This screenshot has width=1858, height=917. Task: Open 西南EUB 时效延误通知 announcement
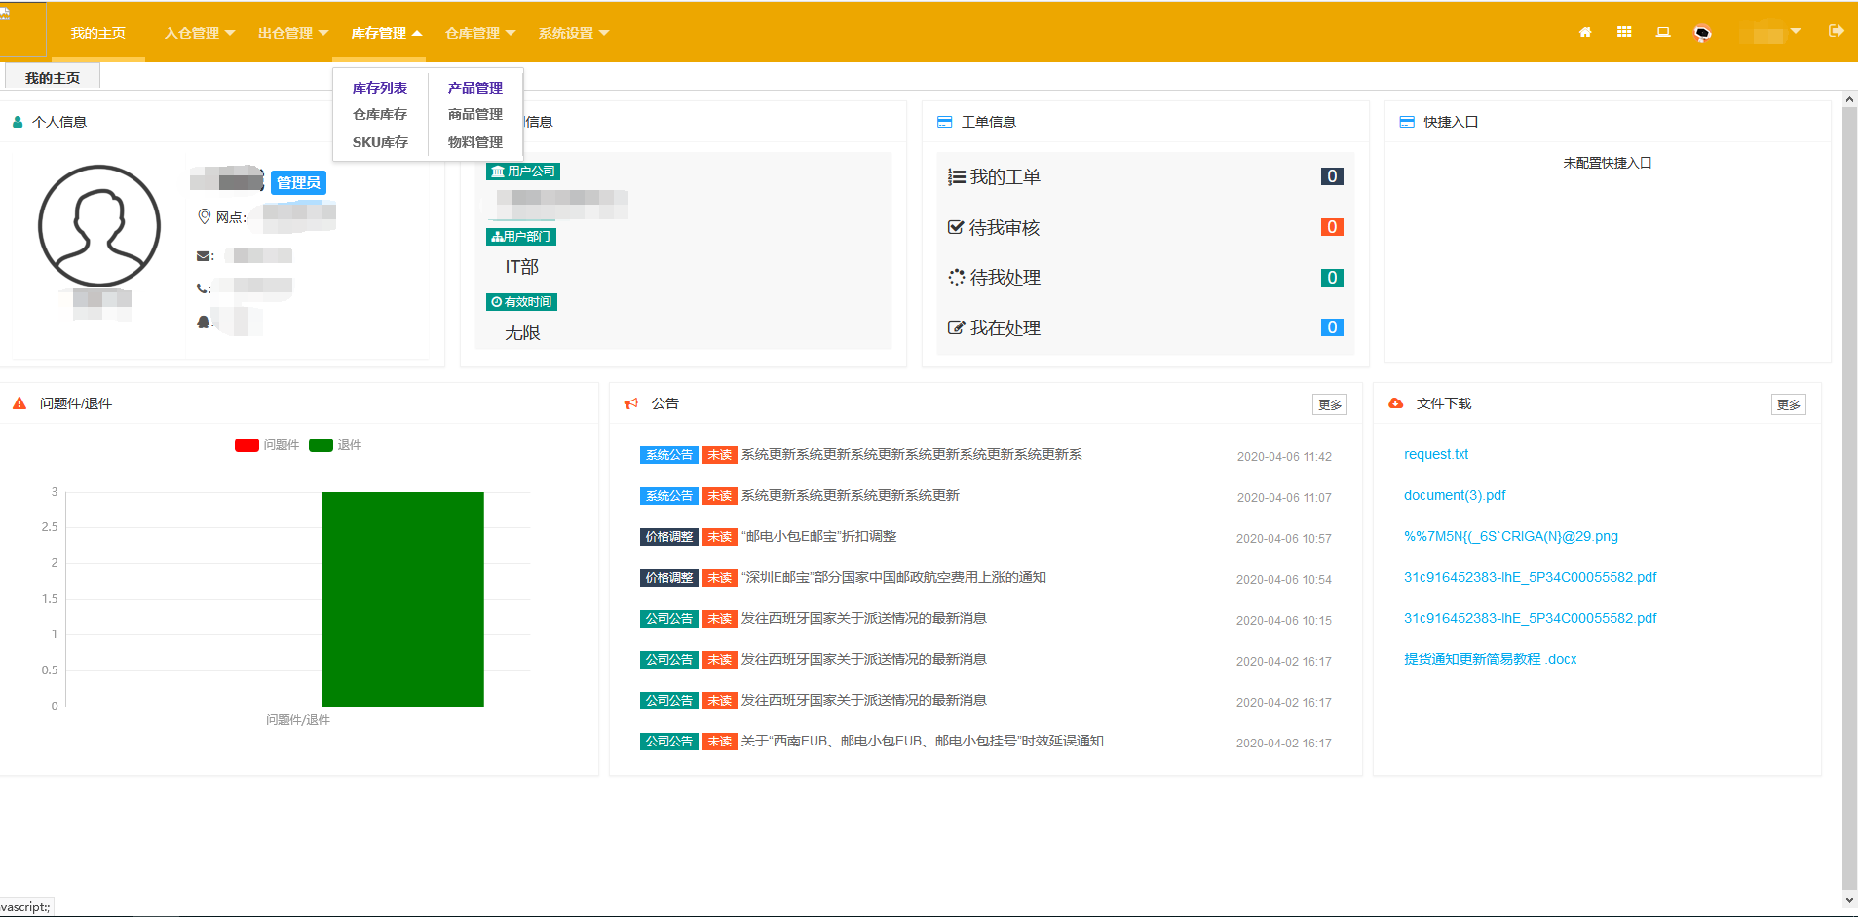click(923, 741)
